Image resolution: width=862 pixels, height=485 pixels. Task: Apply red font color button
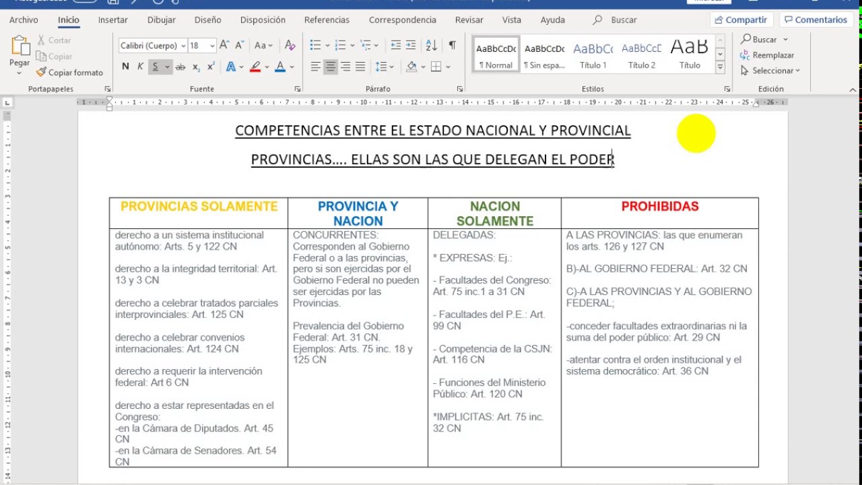(x=280, y=67)
